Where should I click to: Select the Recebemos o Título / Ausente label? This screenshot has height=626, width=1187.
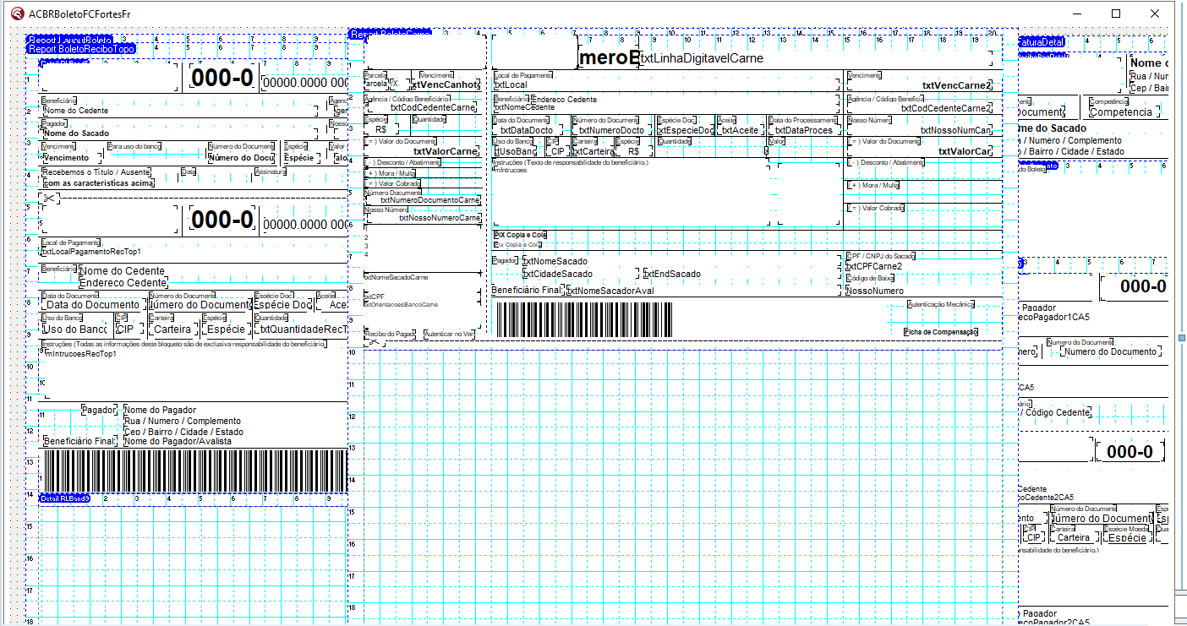coord(98,172)
